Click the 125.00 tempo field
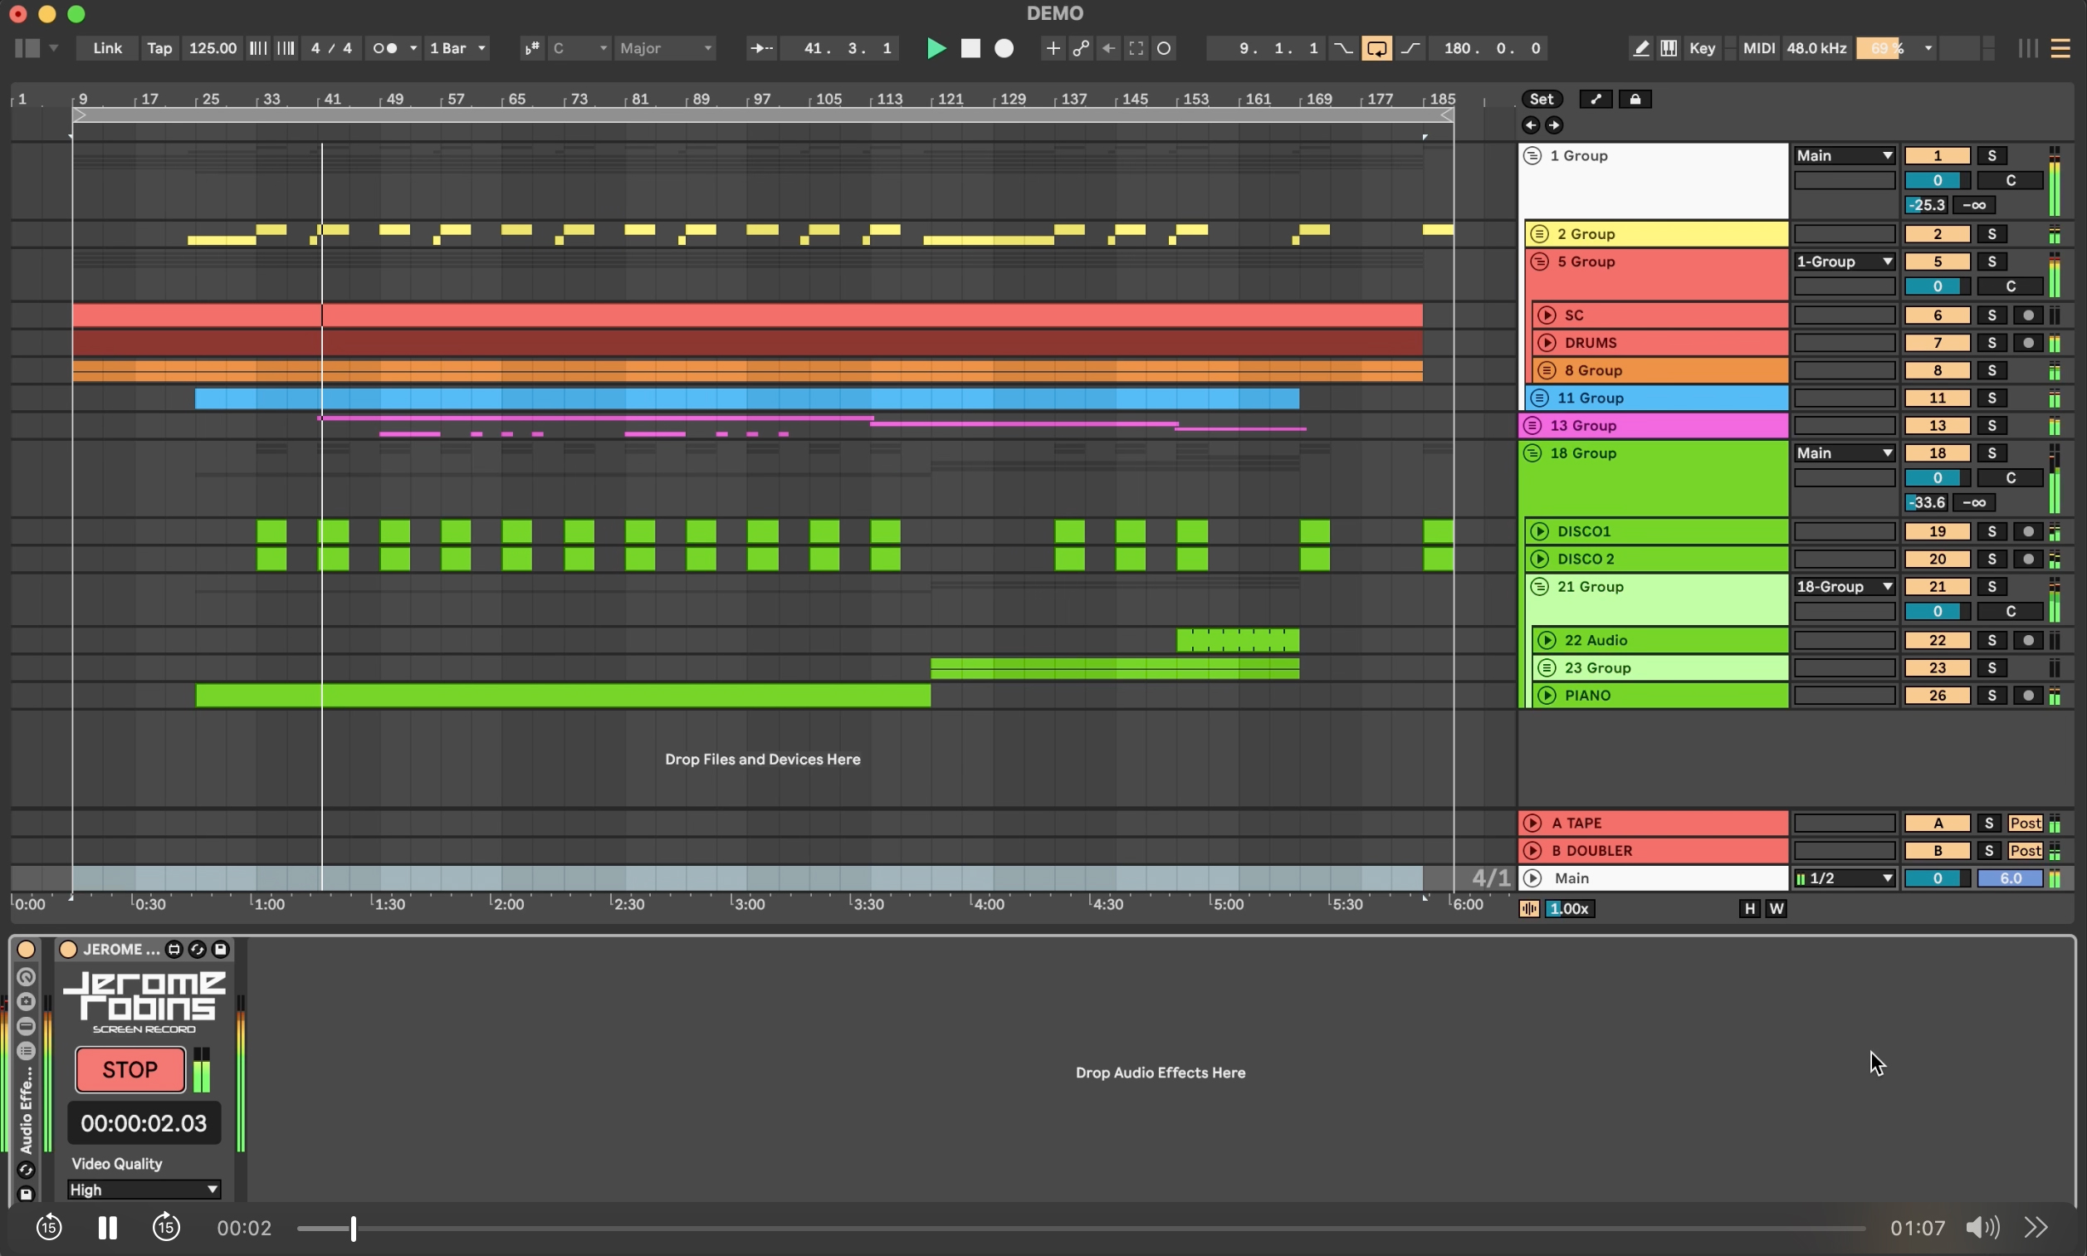 coord(213,48)
